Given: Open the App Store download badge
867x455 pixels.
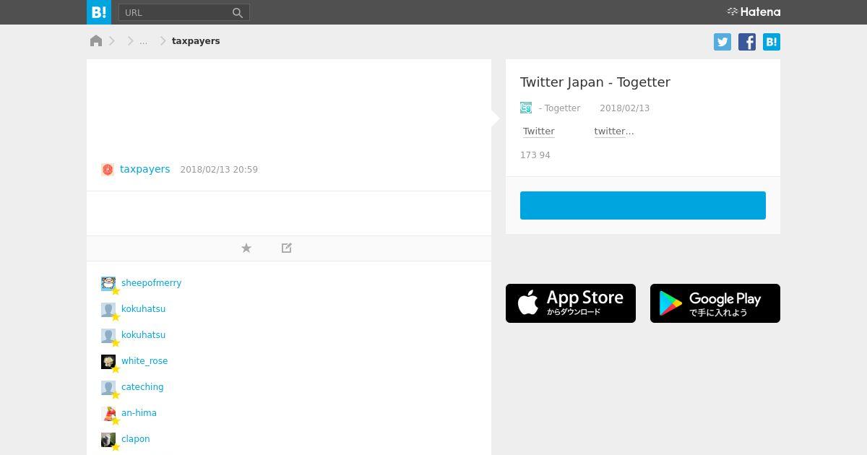Looking at the screenshot, I should point(571,303).
